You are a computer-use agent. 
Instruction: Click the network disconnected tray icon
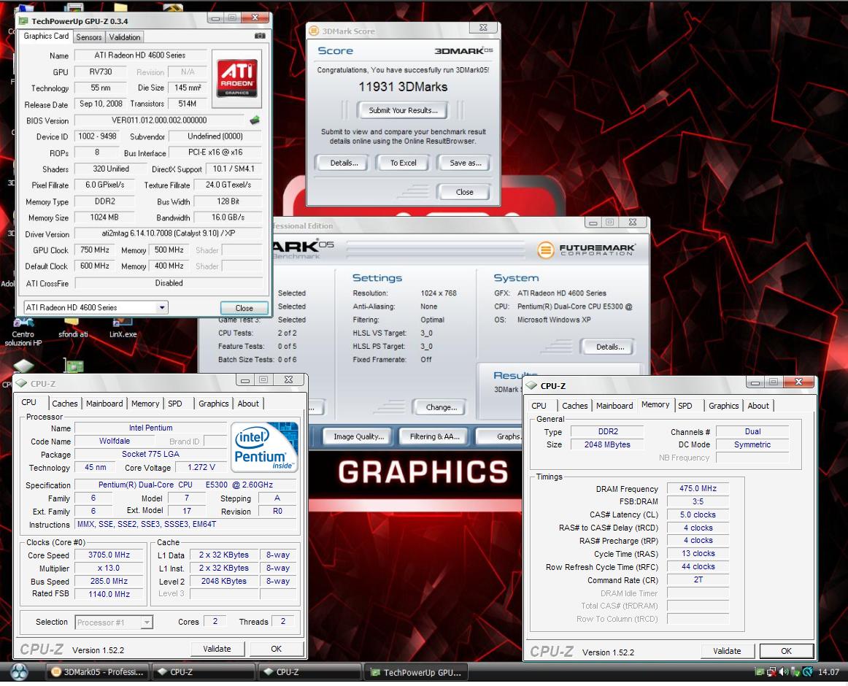coord(772,672)
